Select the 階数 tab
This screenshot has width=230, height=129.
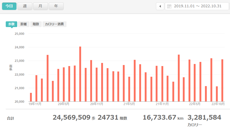pos(36,24)
